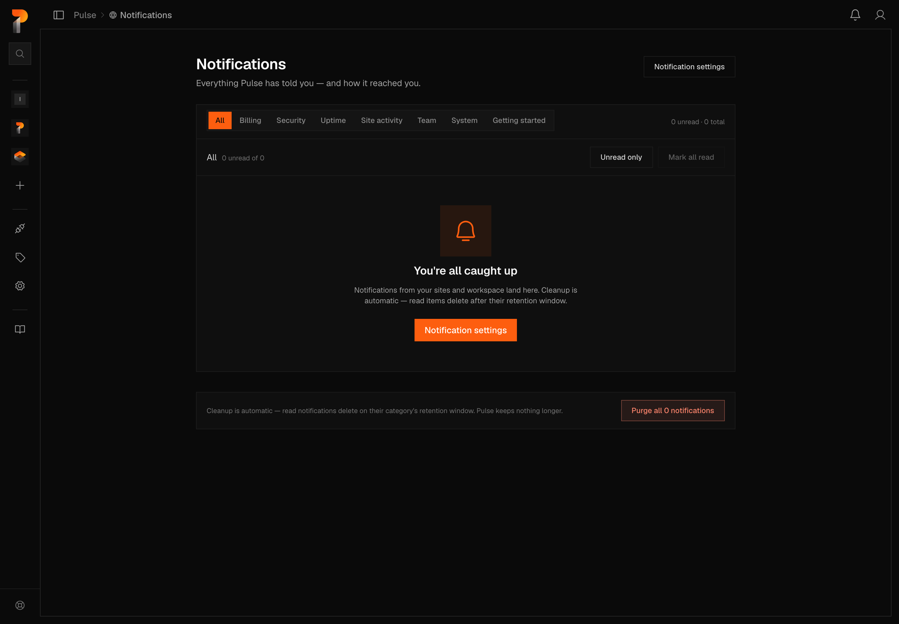Viewport: 899px width, 624px height.
Task: Open the help lifebuoy icon
Action: tap(20, 605)
